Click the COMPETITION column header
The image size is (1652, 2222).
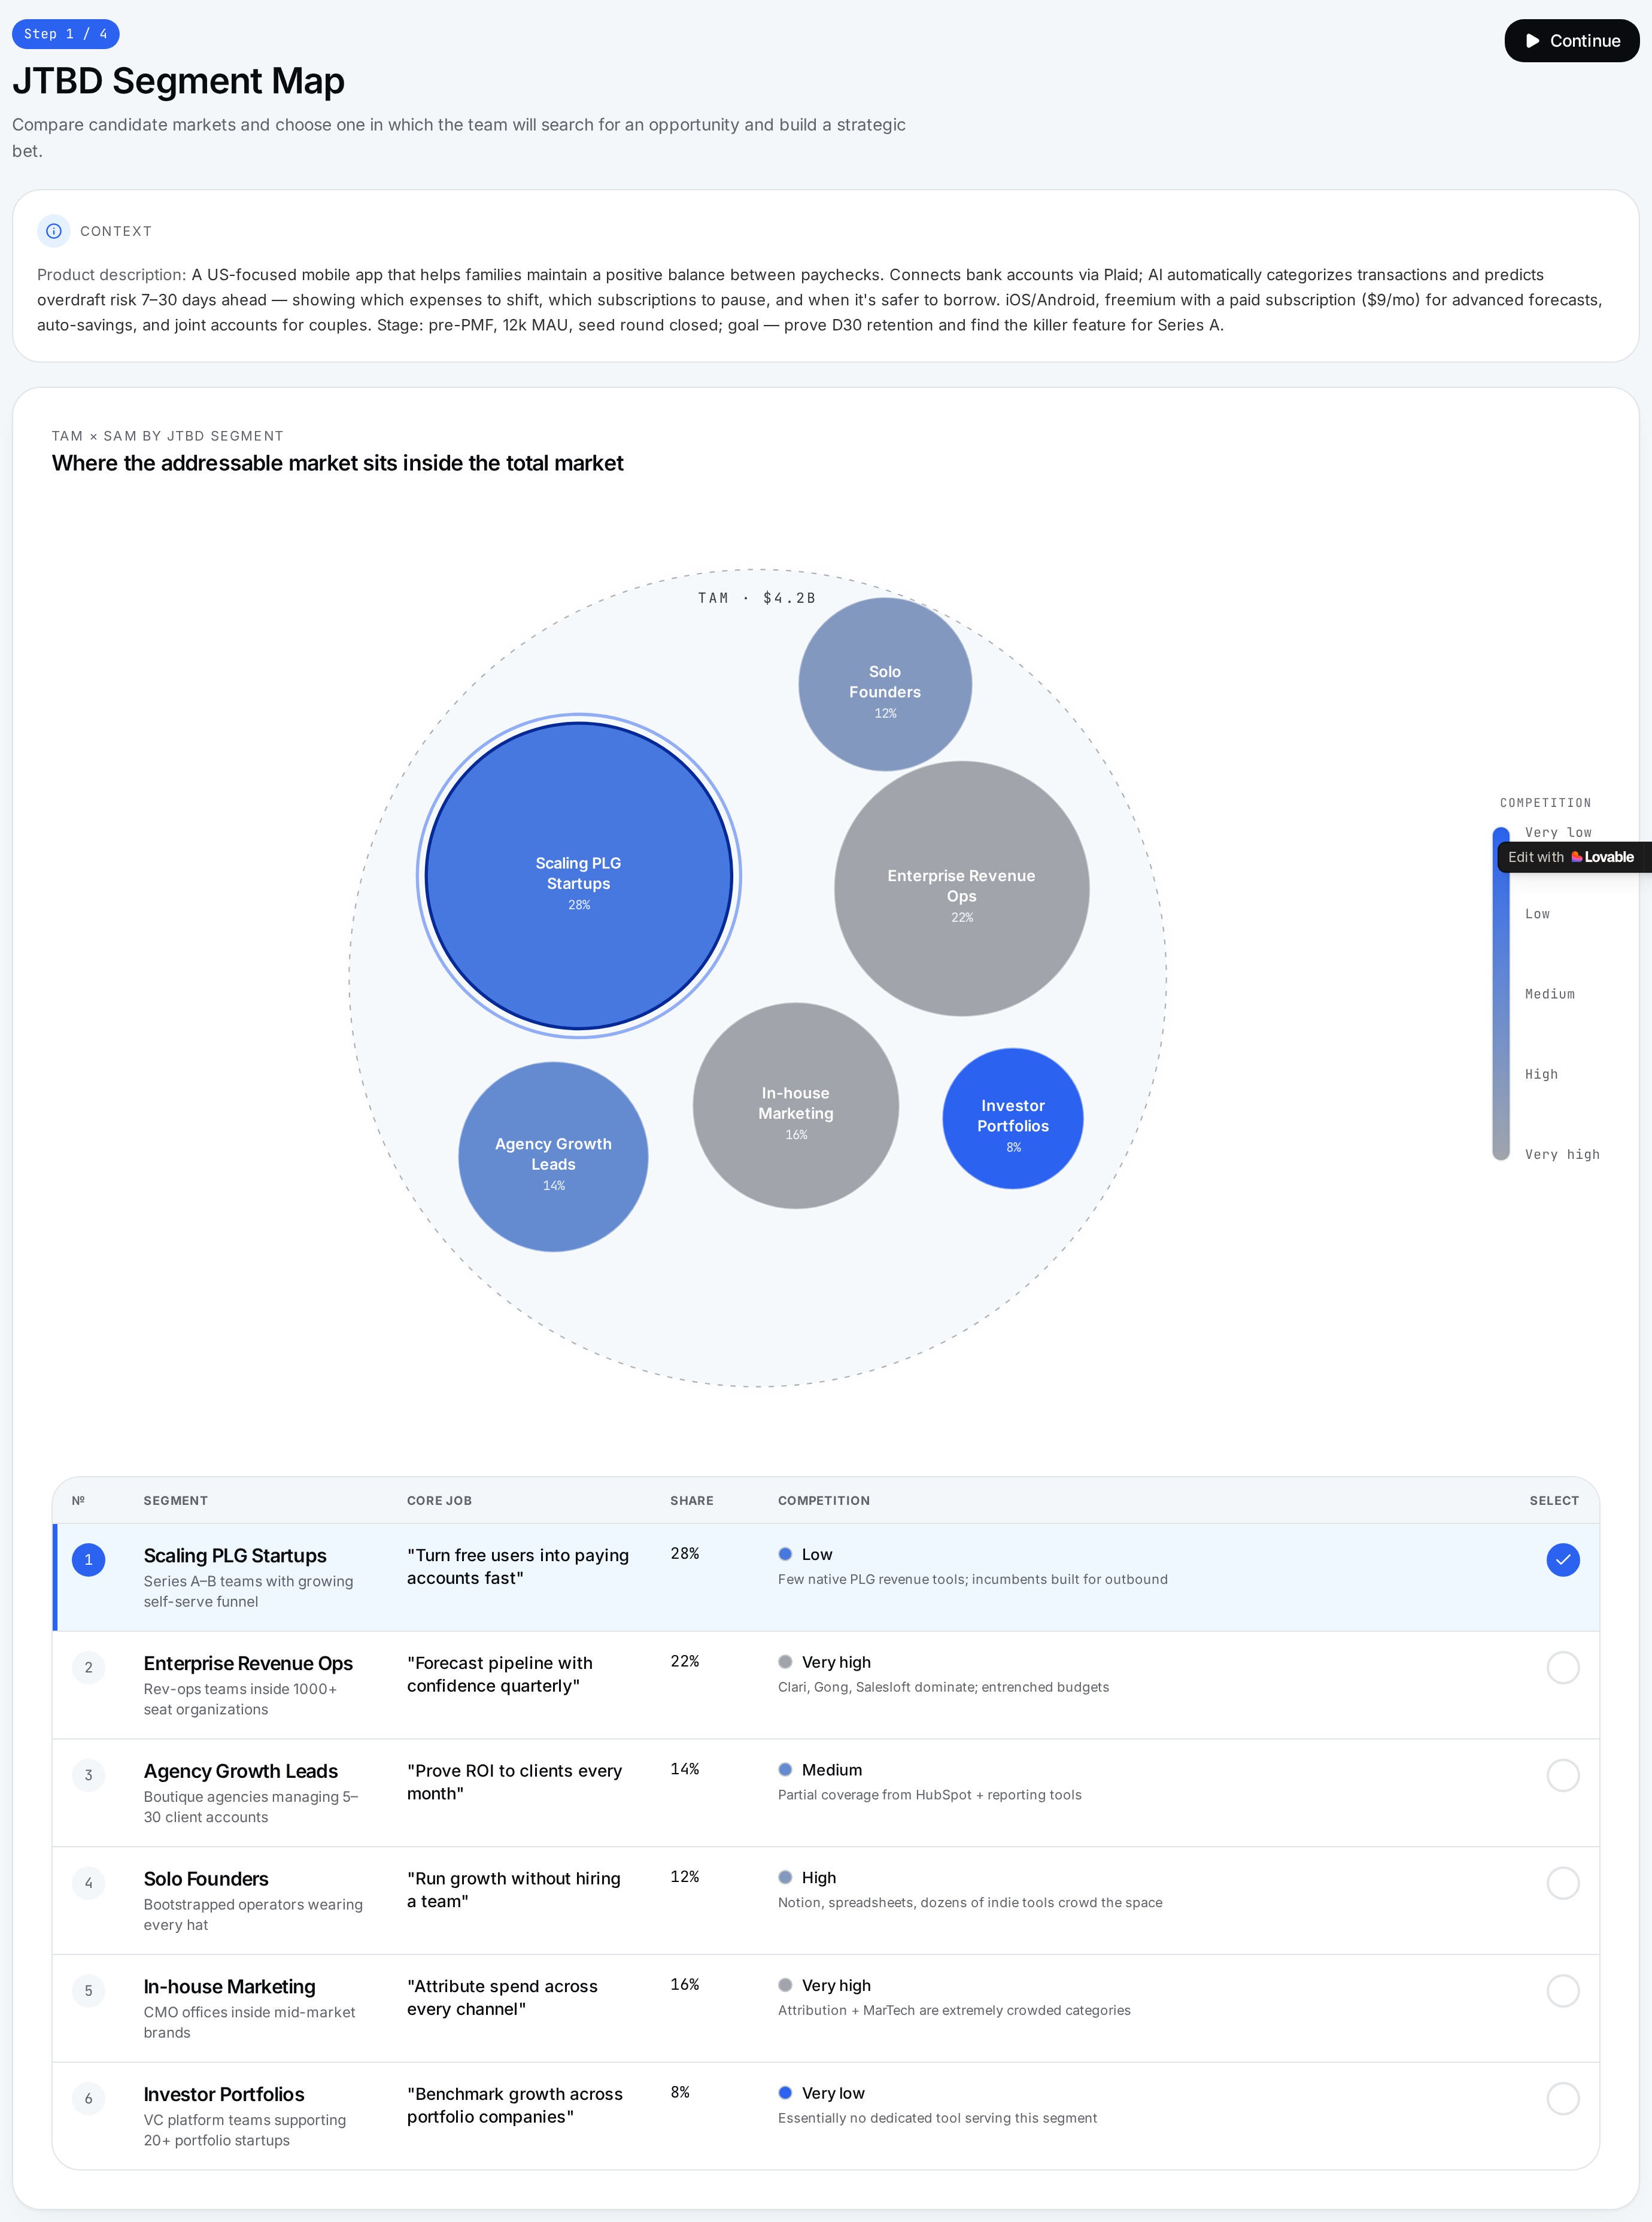click(x=824, y=1501)
